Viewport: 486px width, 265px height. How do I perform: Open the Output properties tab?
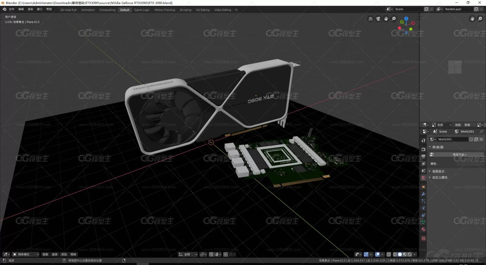[423, 156]
